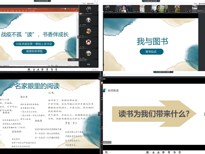Click the 发书仪式 button on 我与图书 slide
The height and width of the screenshot is (154, 205).
pos(152,52)
